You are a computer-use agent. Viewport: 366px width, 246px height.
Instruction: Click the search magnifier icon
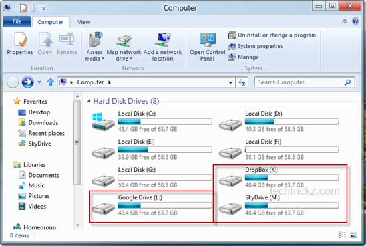348,82
